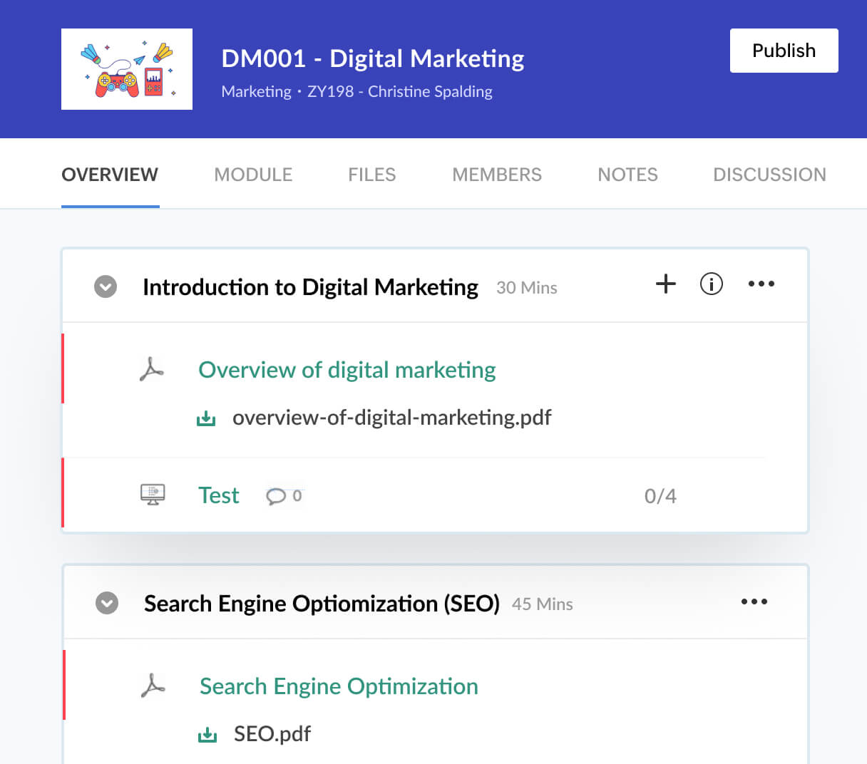Collapse the Search Engine Optimization (SEO) section

pos(107,603)
